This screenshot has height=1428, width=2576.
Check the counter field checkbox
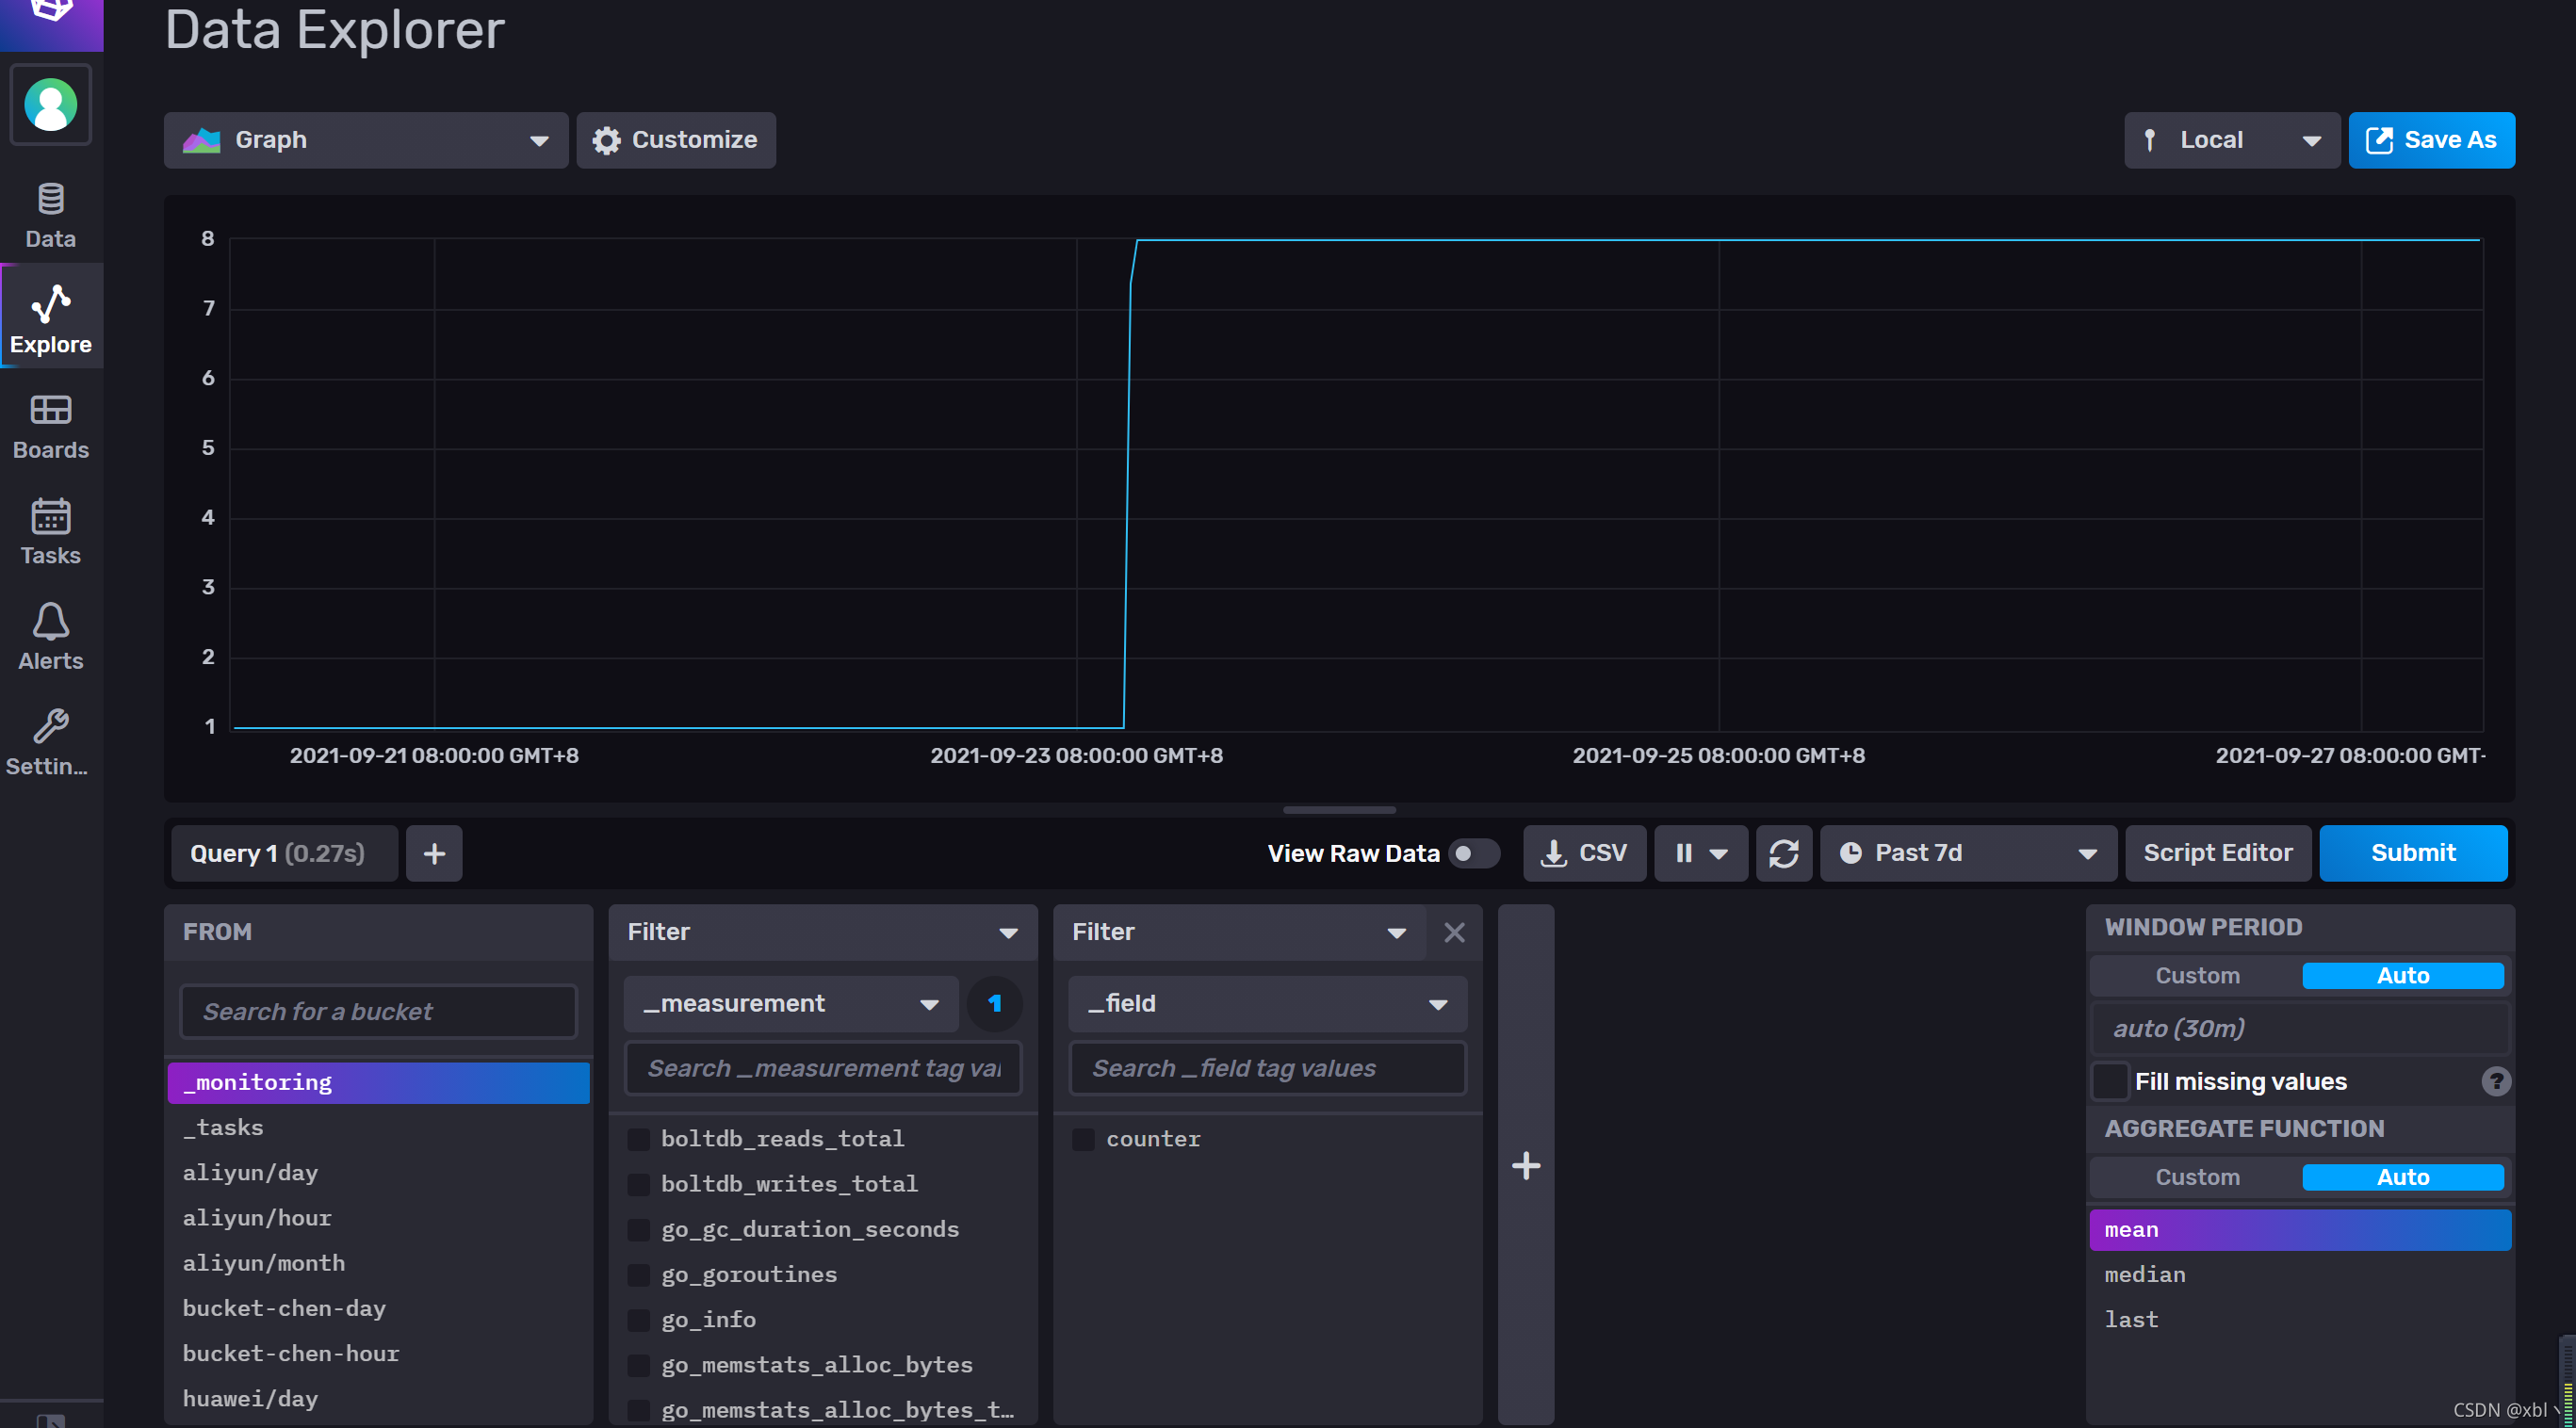tap(1083, 1139)
